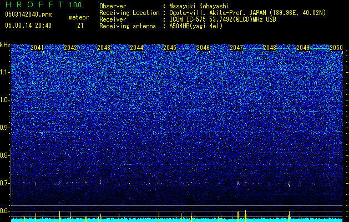Click the version number 1.00
The width and height of the screenshot is (349, 222).
coord(75,5)
